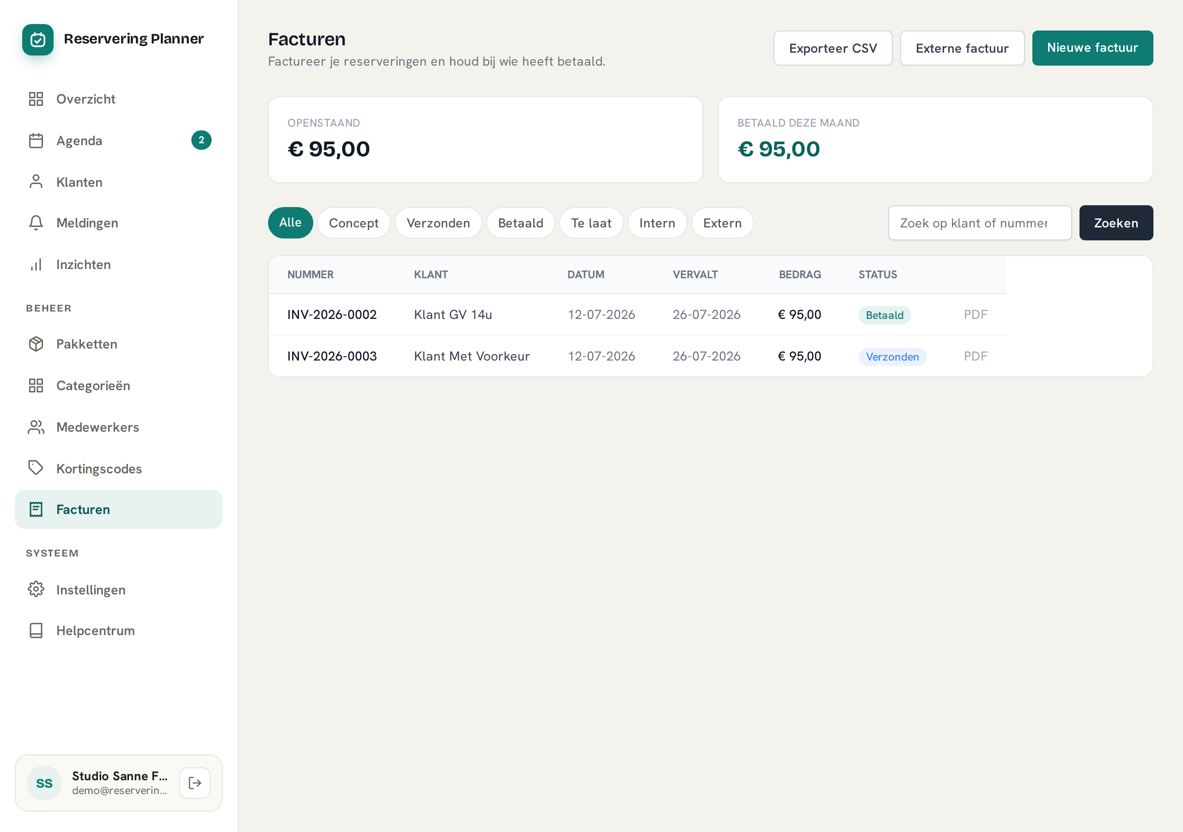Click the Facturen receipt icon
Image resolution: width=1183 pixels, height=832 pixels.
(x=36, y=509)
